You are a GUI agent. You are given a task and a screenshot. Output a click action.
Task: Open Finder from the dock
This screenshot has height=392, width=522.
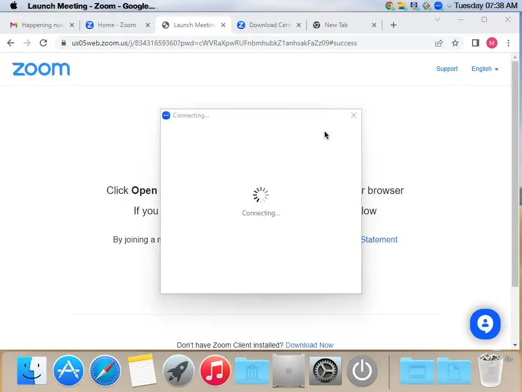point(32,371)
